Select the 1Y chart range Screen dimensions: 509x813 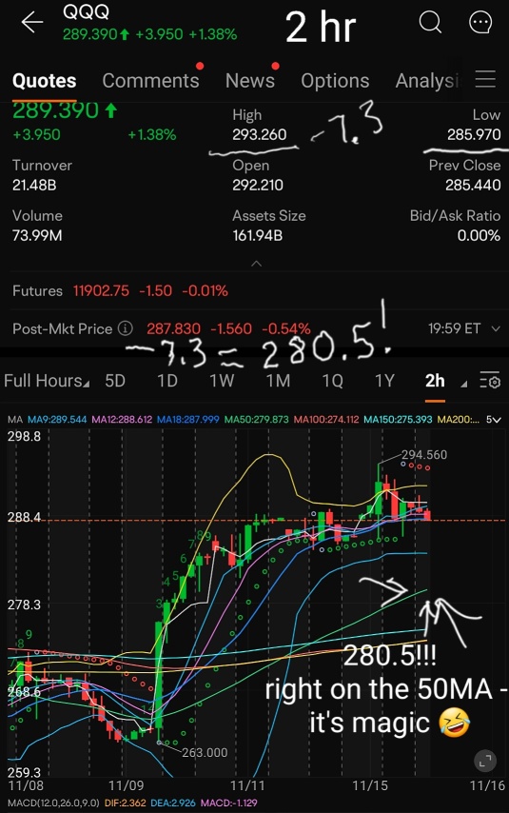tap(384, 381)
